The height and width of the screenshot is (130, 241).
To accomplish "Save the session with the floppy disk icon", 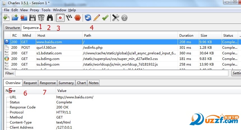I will pos(33,18).
